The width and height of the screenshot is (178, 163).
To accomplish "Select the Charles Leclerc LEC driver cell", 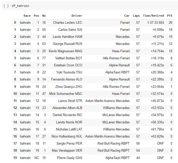I will point(67,23).
